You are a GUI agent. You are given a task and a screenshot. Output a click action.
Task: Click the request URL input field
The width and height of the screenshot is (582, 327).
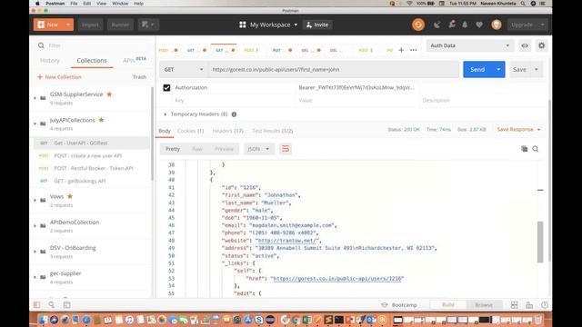point(334,70)
